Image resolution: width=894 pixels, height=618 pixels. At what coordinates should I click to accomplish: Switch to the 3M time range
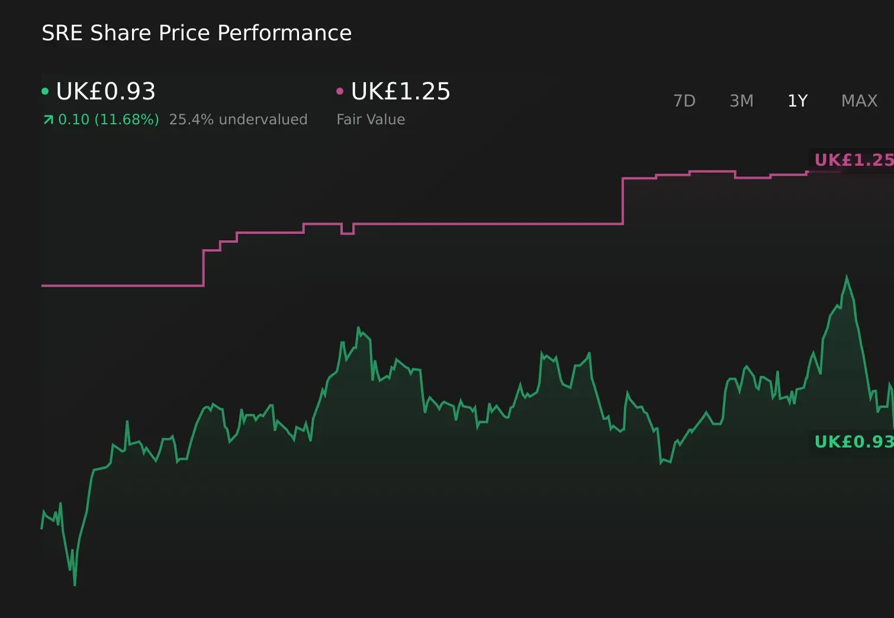click(741, 101)
